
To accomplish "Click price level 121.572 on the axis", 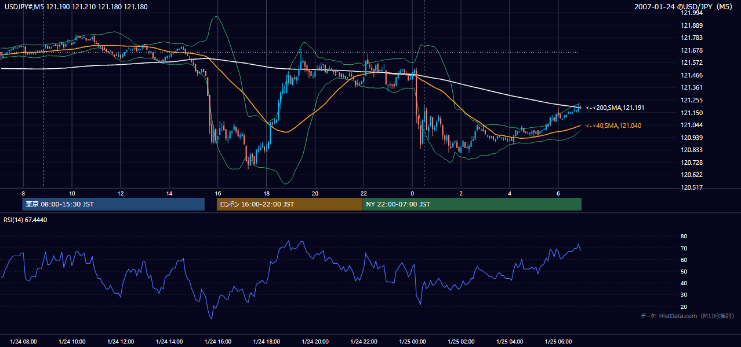I will 692,62.
